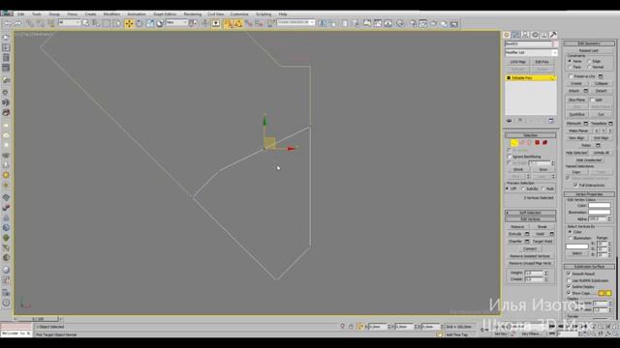Click the Select Object tool icon
This screenshot has width=620, height=348.
pyautogui.click(x=86, y=23)
